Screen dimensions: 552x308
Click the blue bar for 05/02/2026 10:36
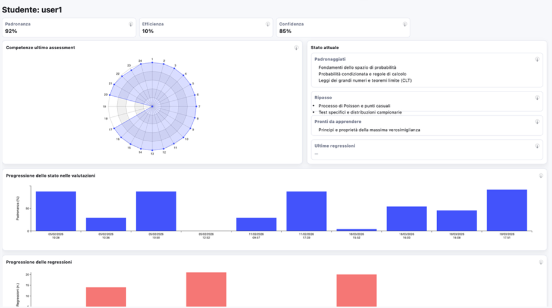coord(106,224)
